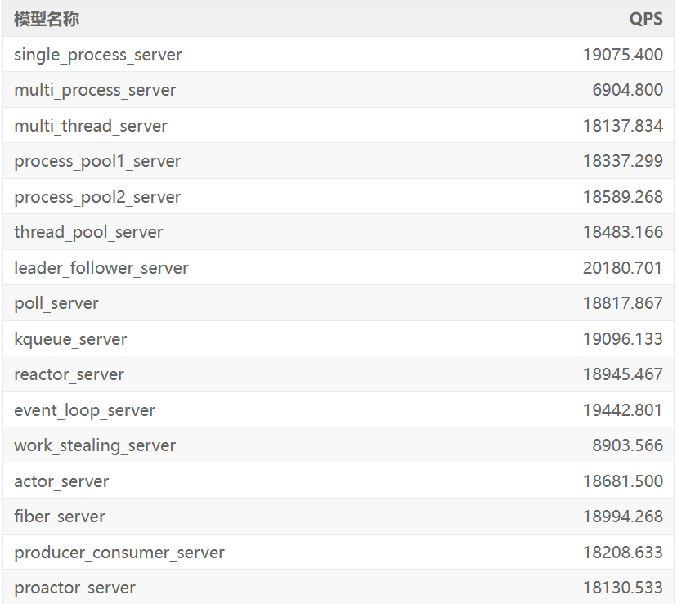Screen dimensions: 677x604
Task: Click the value 18817.867
Action: 622,303
